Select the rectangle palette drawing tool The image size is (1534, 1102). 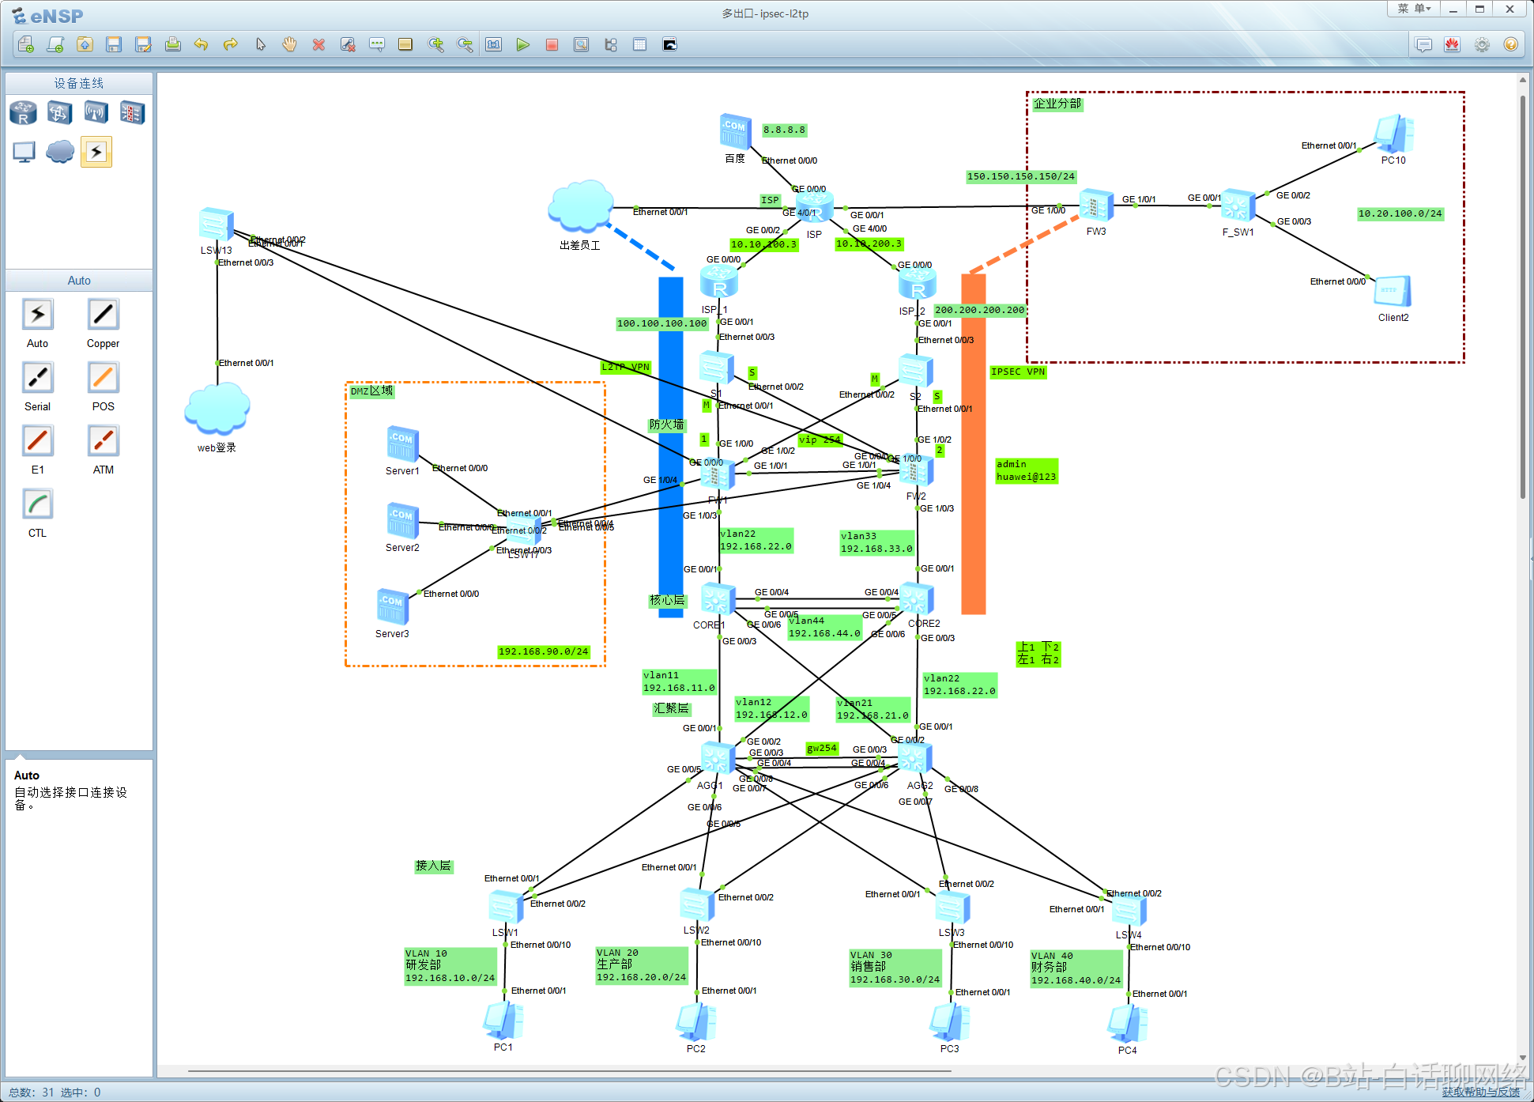(405, 44)
